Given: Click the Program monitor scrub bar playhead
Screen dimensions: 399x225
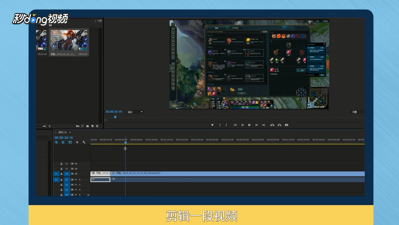Looking at the screenshot, I should 115,117.
